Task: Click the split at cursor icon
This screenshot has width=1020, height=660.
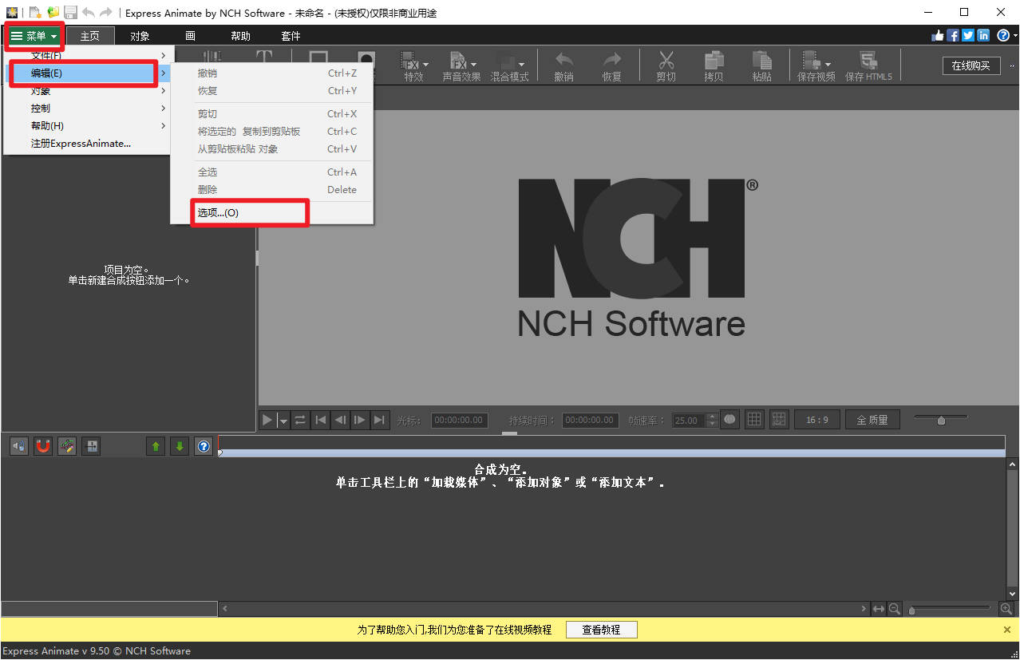Action: 92,446
